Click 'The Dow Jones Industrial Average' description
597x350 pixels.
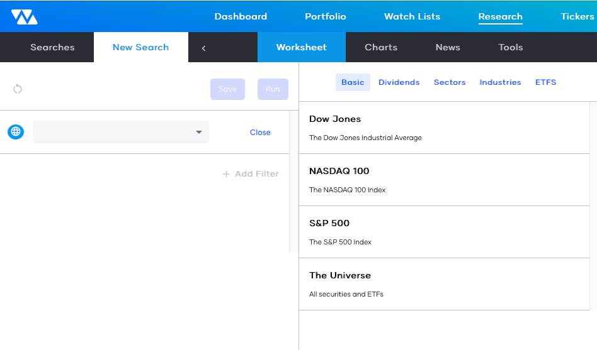point(365,138)
